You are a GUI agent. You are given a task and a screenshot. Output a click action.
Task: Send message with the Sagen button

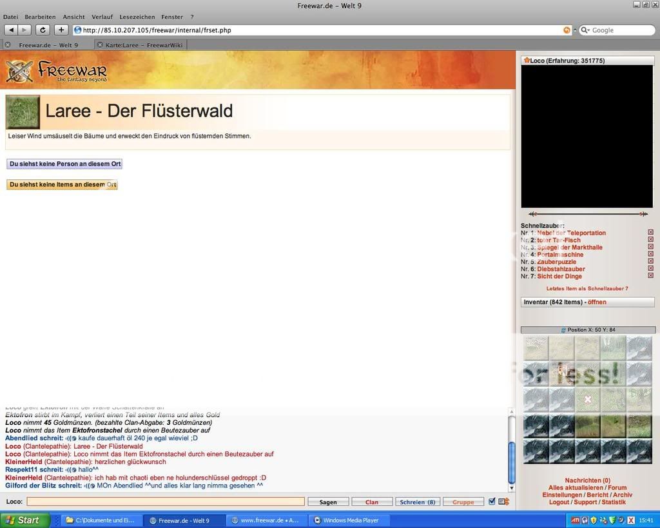pos(328,502)
